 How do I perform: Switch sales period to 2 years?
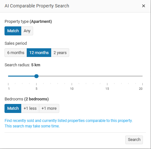tap(60, 53)
